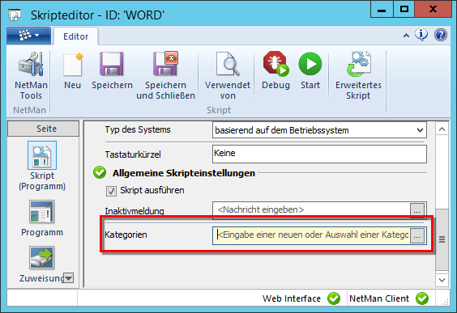457x313 pixels.
Task: Minimize the Skripteditor window
Action: (382, 9)
